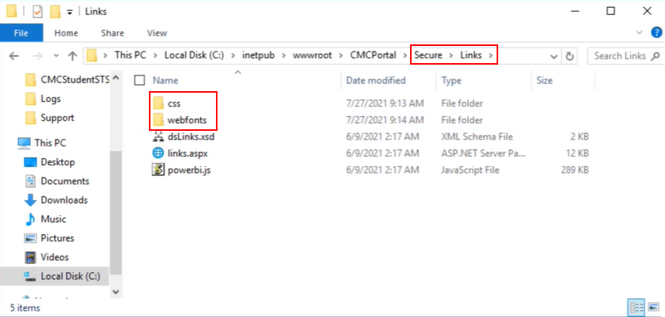
Task: Switch to the View ribbon tab
Action: pos(157,33)
